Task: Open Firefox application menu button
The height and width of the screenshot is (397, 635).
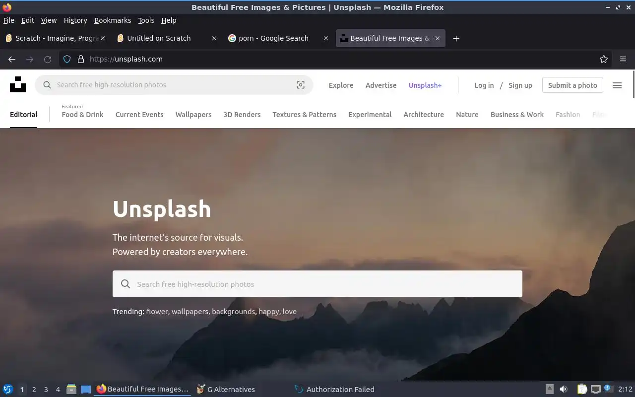Action: pos(623,59)
